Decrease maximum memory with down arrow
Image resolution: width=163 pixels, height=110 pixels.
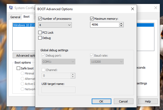coord(121,26)
